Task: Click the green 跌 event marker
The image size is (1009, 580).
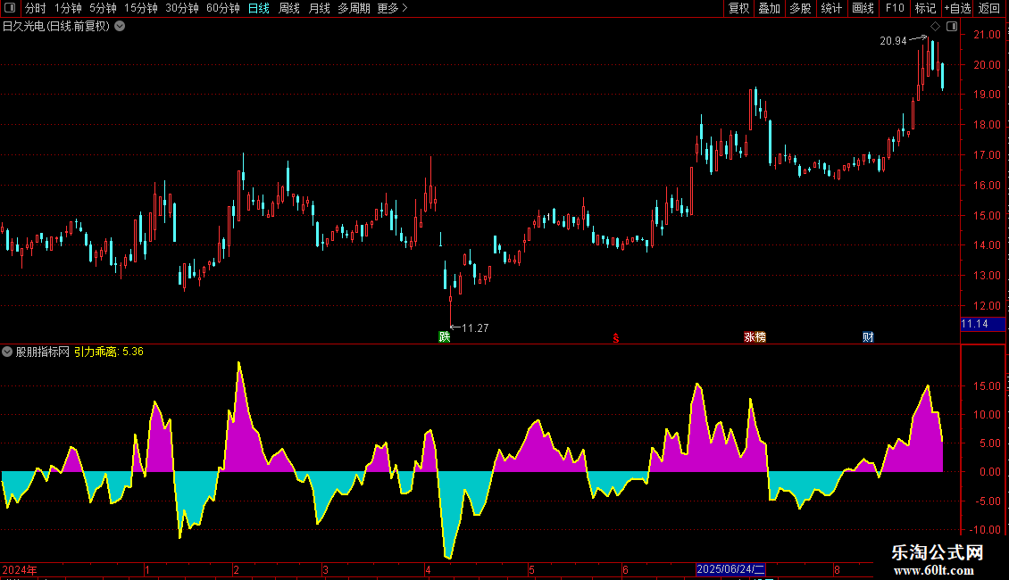Action: (x=444, y=337)
